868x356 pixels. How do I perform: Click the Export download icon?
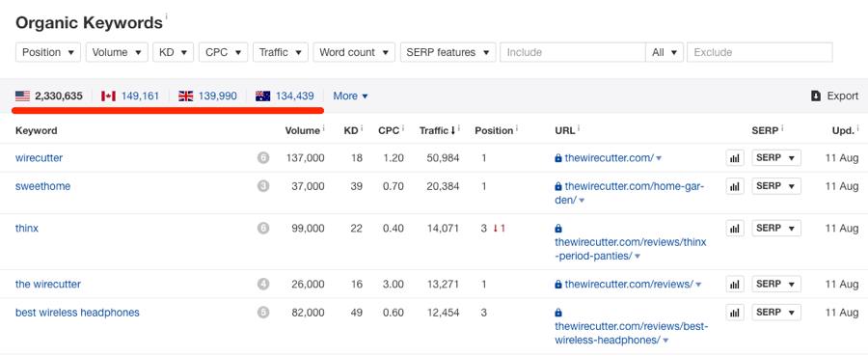[x=815, y=96]
